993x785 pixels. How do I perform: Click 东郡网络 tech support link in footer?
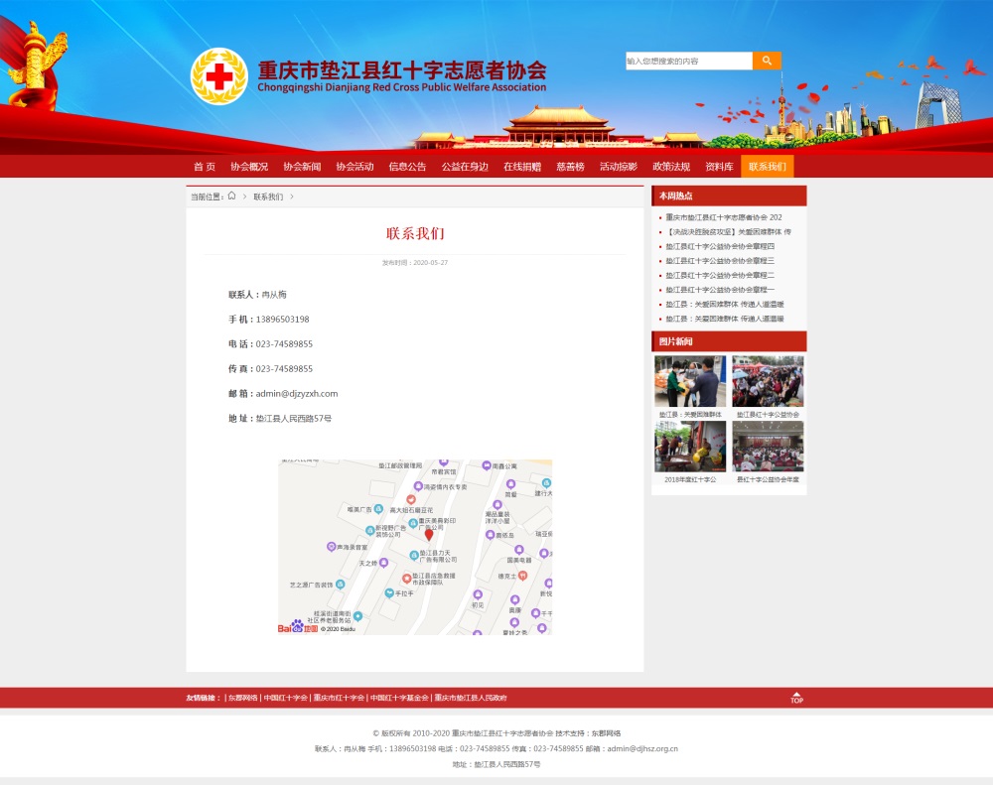coord(606,733)
